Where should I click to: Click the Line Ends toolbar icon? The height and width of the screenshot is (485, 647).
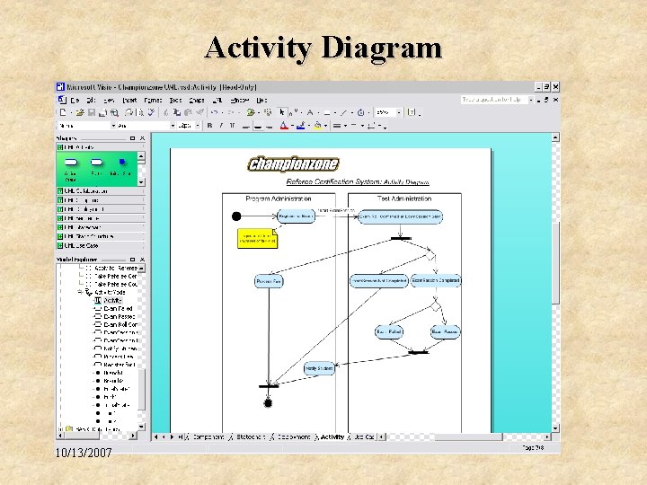[x=371, y=126]
